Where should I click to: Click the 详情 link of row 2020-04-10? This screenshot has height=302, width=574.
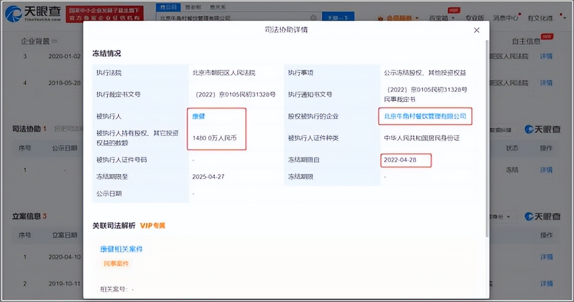546,256
